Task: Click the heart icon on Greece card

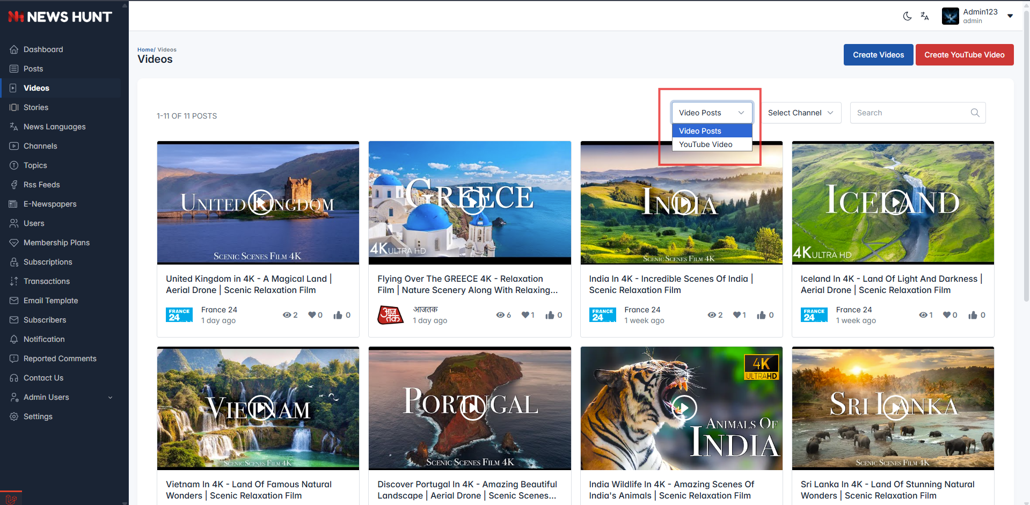Action: (525, 315)
